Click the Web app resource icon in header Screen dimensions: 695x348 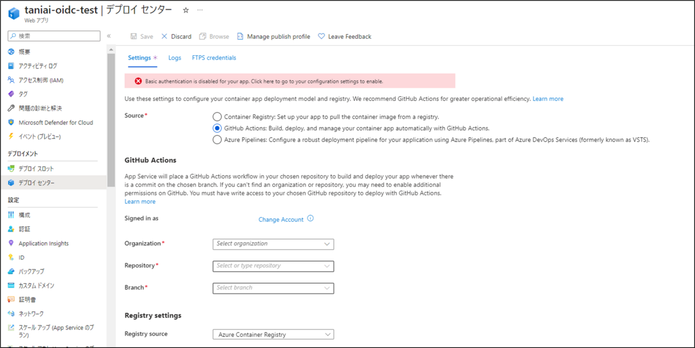click(13, 14)
